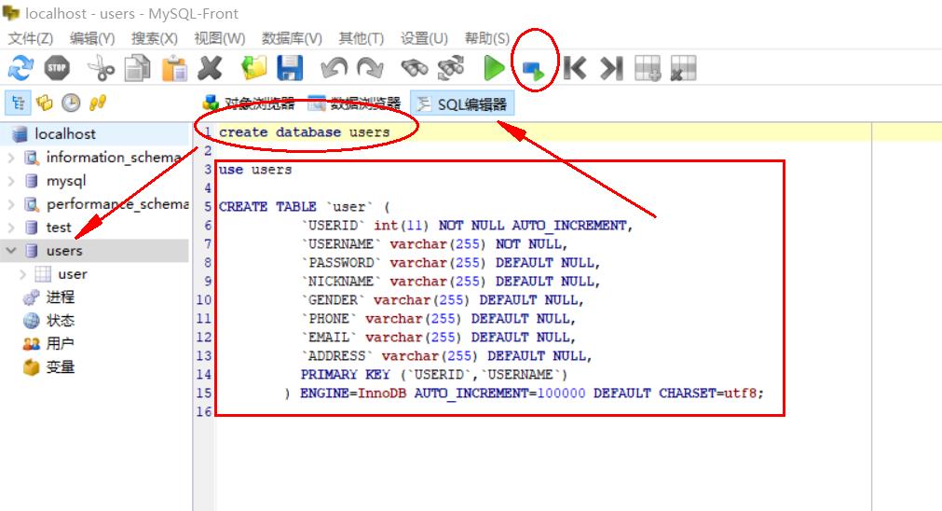This screenshot has width=942, height=511.
Task: Click the CREATE TABLE `user` line
Action: tap(305, 207)
